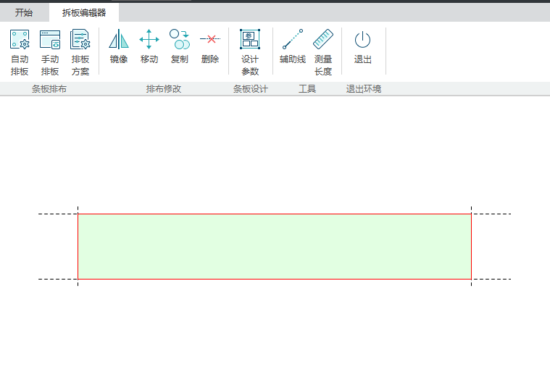Screen dimensions: 550x378
Task: Click the 排布修改 group label
Action: point(164,89)
